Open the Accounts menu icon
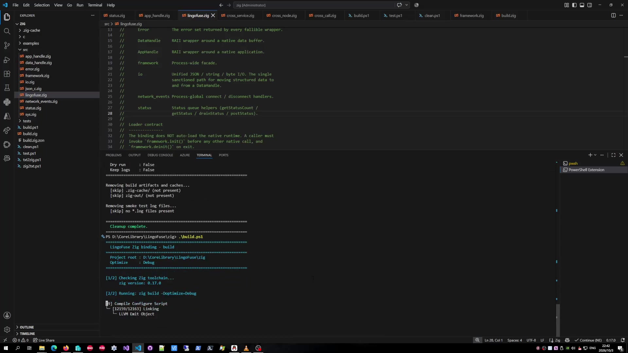Image resolution: width=628 pixels, height=353 pixels. coord(7,315)
